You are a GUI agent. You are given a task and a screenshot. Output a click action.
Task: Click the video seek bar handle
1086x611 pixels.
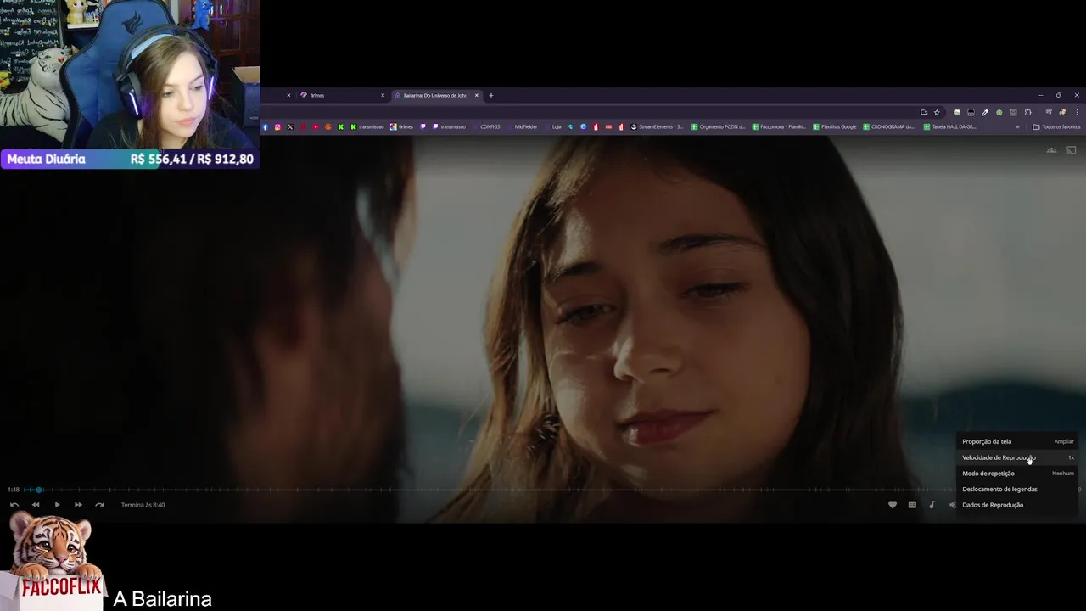38,490
